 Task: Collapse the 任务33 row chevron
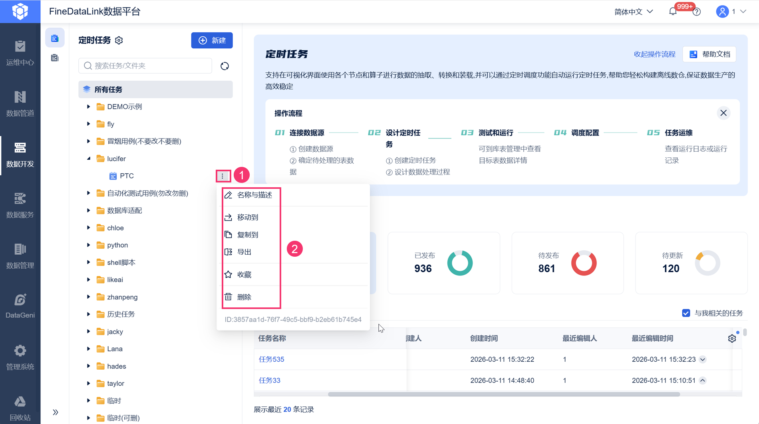coord(703,380)
